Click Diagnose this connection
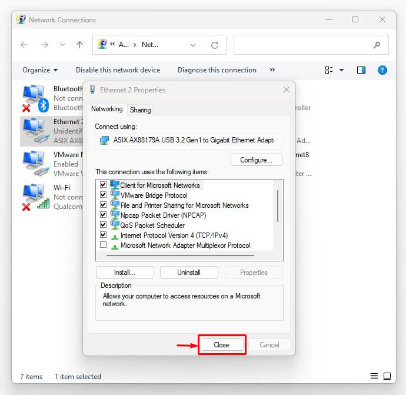 pyautogui.click(x=217, y=70)
